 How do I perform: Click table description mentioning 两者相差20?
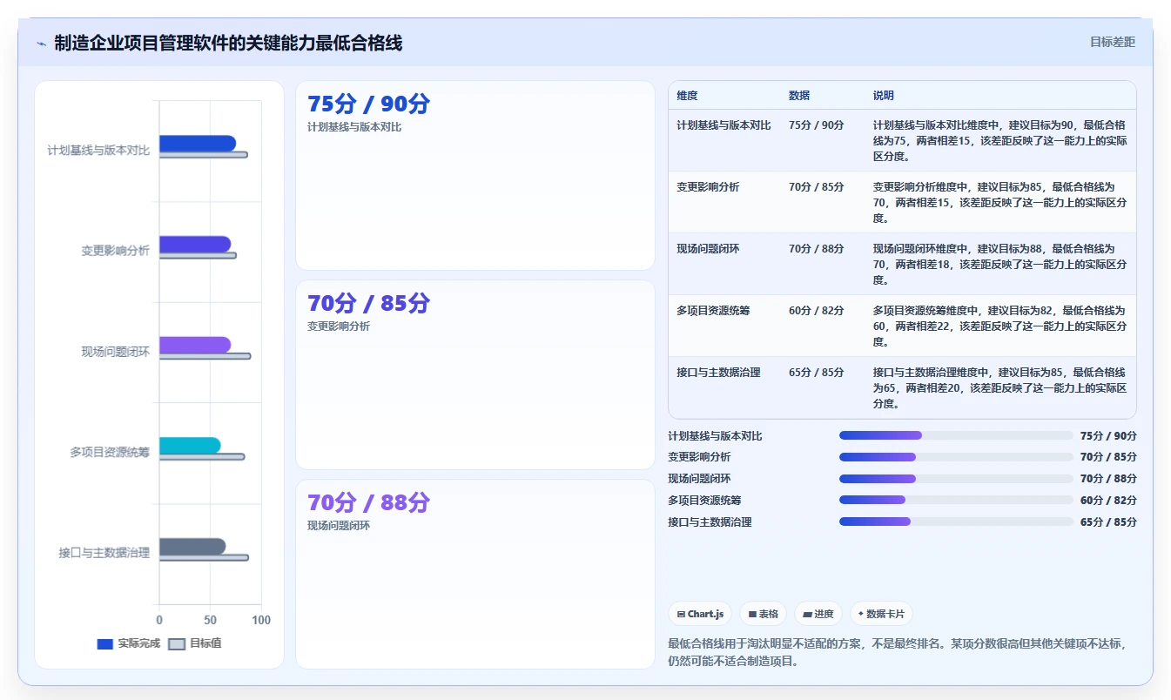[x=999, y=388]
